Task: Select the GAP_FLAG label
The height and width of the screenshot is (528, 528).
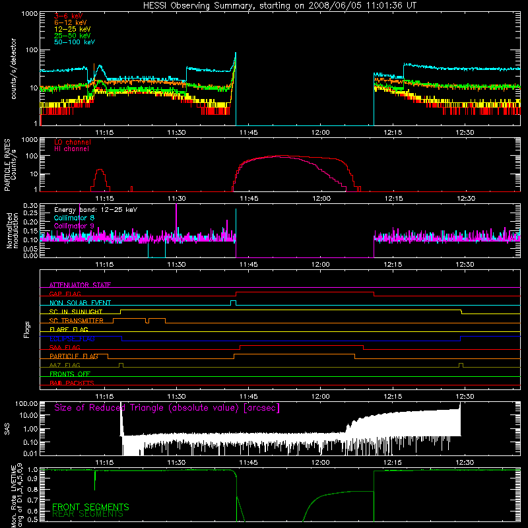Action: [65, 294]
